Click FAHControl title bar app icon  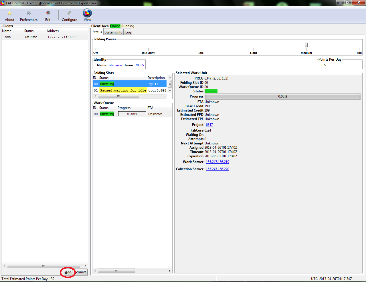click(3, 3)
